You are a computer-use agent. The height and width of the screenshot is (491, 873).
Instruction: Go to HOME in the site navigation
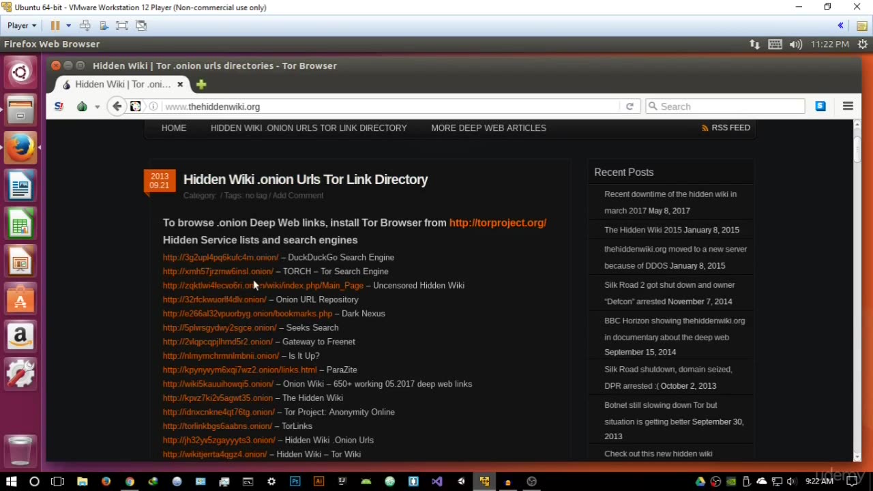174,128
